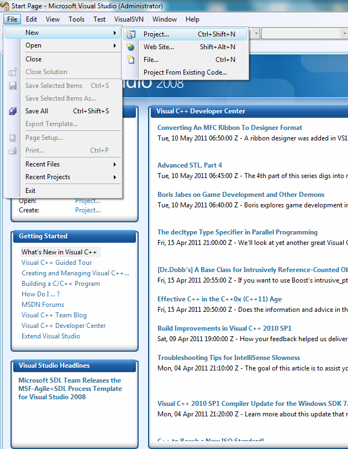Open the MSDN Forums link
Viewport: 348px width, 449px height.
43,305
